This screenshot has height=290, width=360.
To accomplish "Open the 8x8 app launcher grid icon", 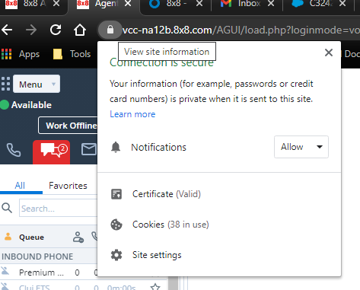I will (5, 84).
